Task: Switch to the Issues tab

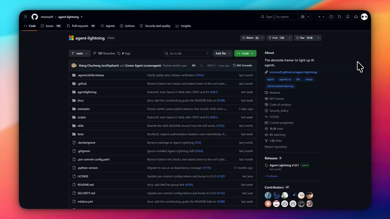Action: pos(51,26)
